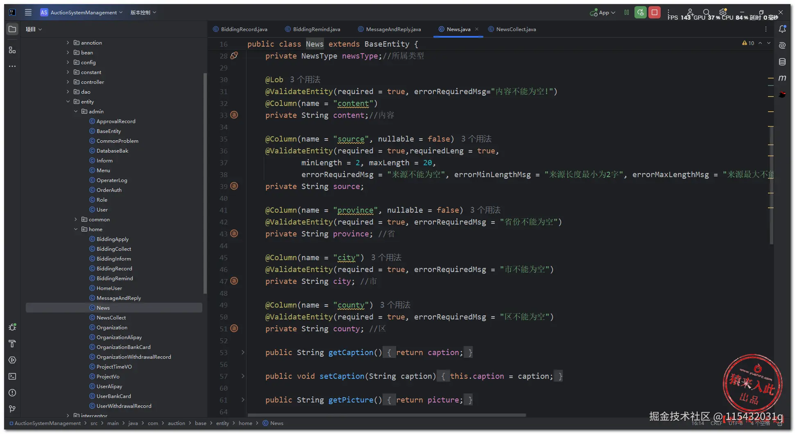
Task: Switch to the NewsCollect.java tab
Action: pyautogui.click(x=512, y=29)
